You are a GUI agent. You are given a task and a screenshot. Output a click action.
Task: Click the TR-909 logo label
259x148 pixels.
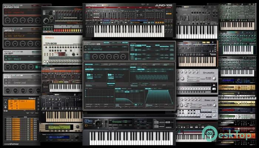pyautogui.click(x=51, y=43)
